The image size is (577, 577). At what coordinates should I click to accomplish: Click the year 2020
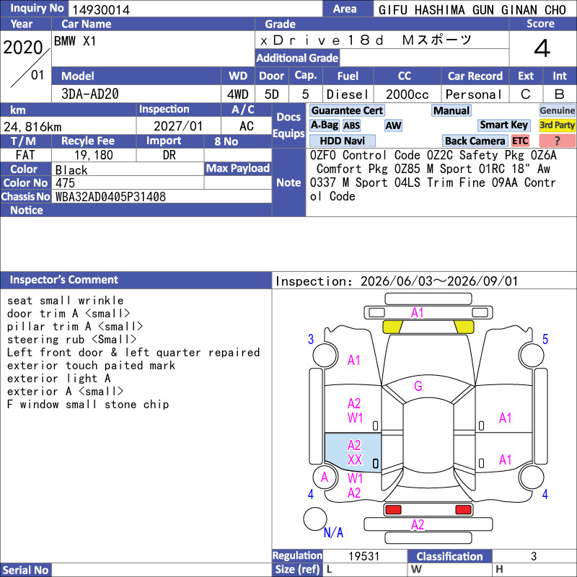pos(23,48)
